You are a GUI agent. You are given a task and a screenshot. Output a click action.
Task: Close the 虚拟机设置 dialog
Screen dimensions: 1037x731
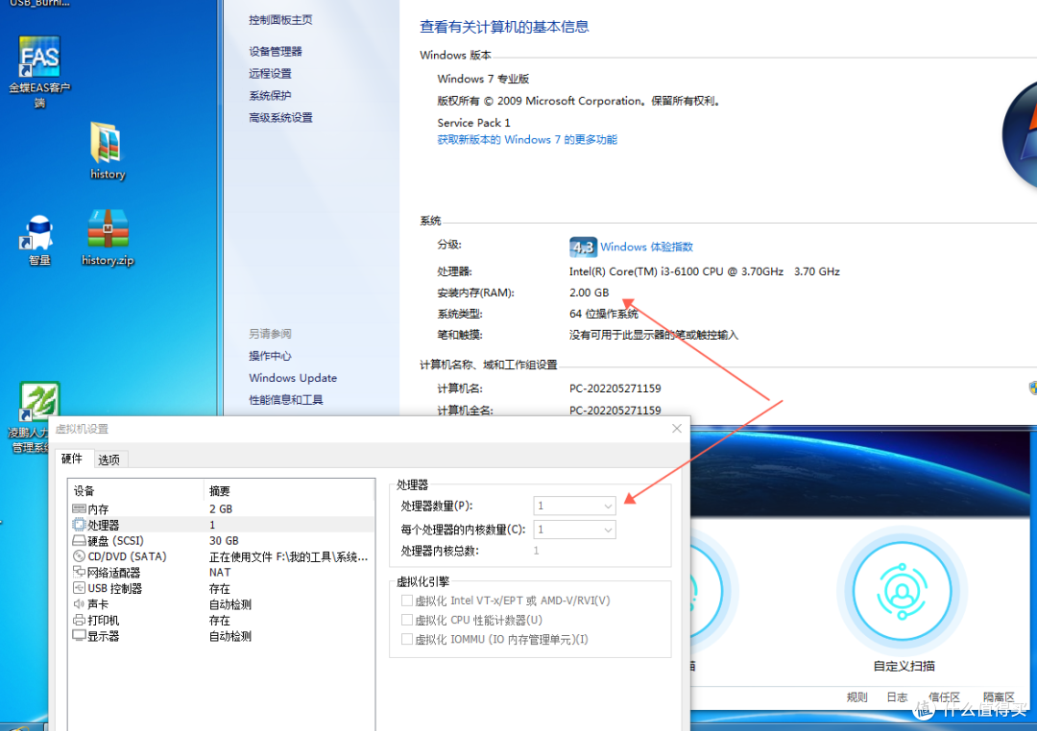point(677,428)
